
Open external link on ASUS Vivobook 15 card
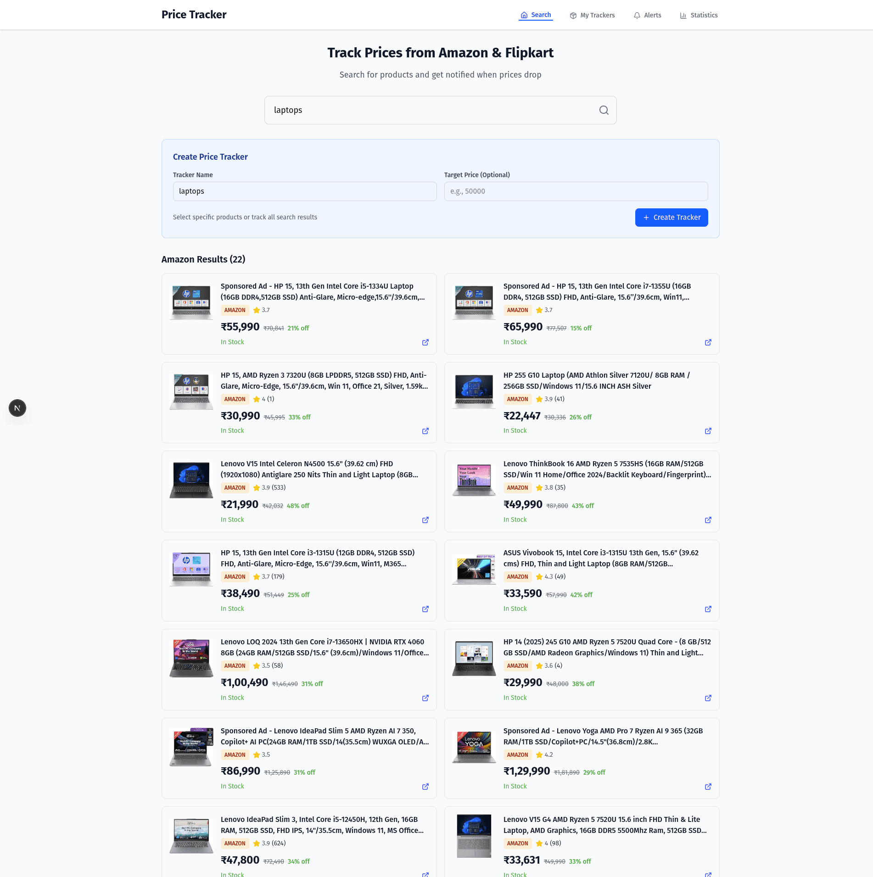click(x=708, y=609)
